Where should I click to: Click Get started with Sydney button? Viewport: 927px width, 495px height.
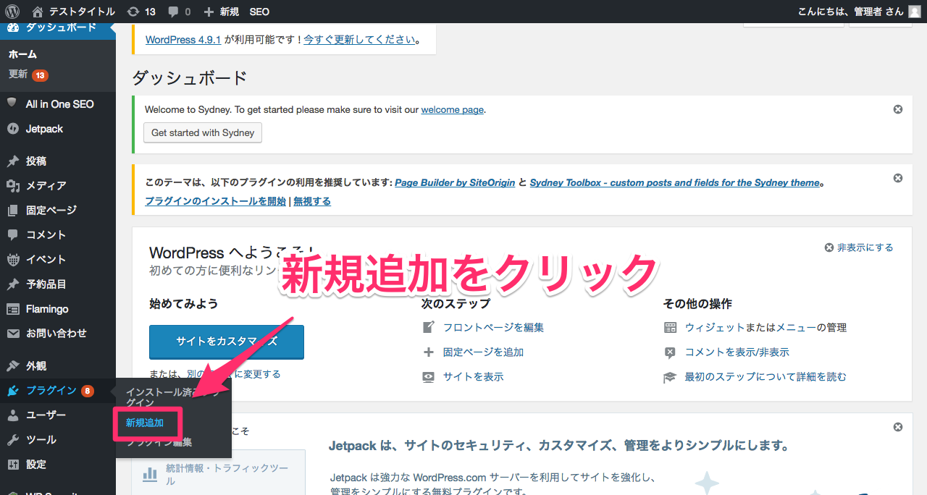203,132
